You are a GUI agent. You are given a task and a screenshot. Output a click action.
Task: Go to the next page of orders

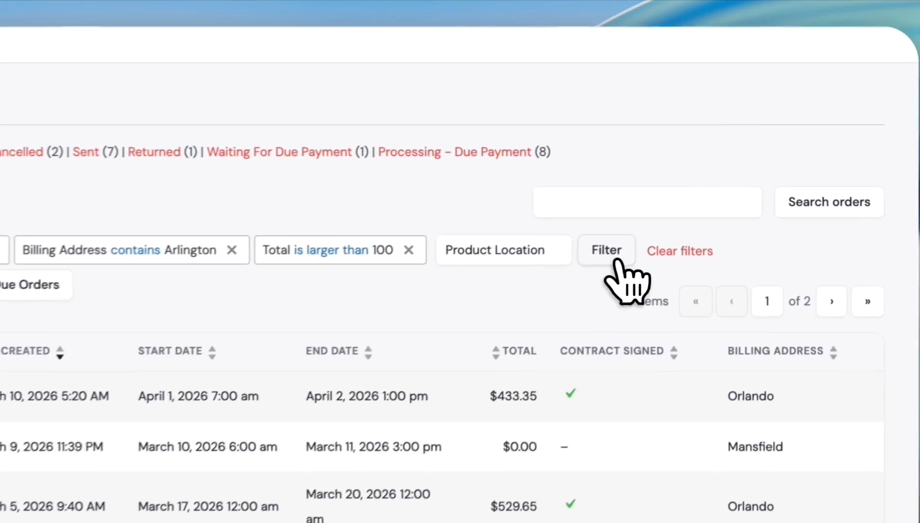tap(831, 301)
